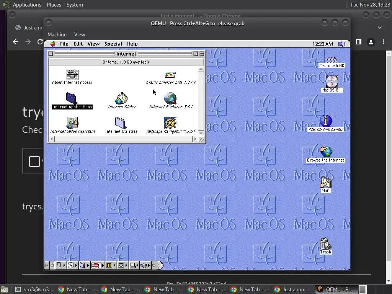
Task: Open the Mac OS View menu
Action: click(93, 44)
